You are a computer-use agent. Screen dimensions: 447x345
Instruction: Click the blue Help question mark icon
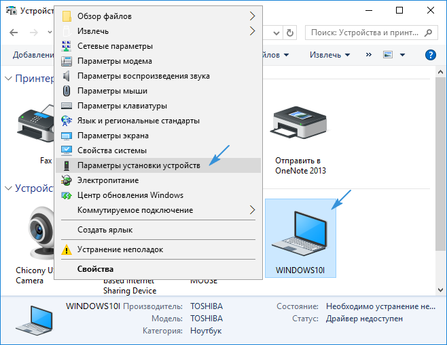point(429,55)
